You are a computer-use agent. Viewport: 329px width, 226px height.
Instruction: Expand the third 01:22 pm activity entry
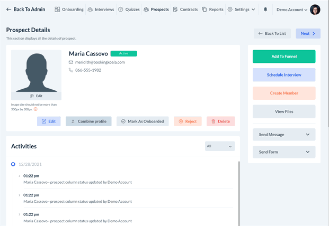click(19, 214)
